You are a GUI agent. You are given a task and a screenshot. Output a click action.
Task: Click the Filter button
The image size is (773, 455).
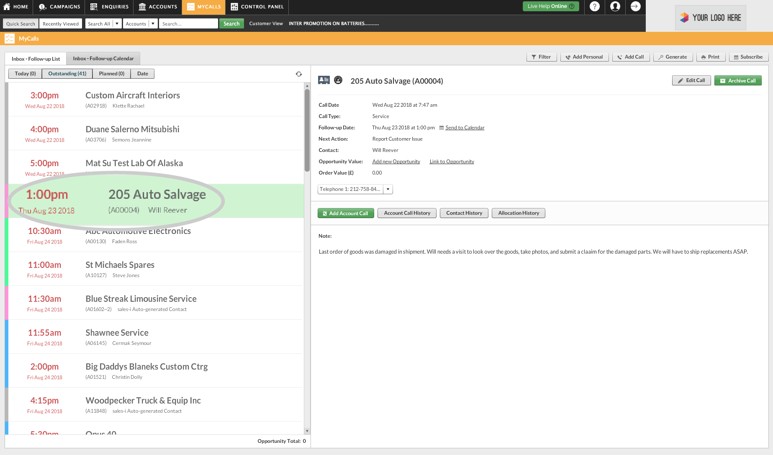click(542, 57)
